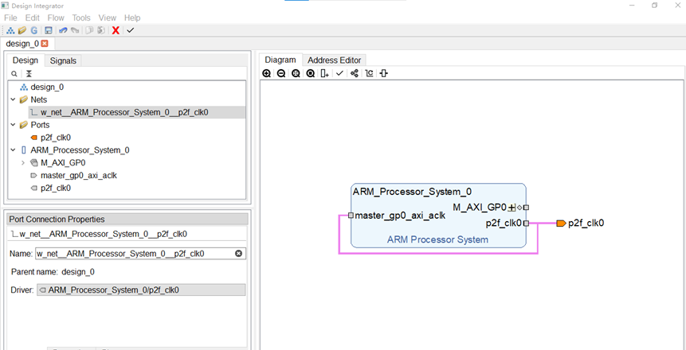Click the orange p2f_clk0 external port symbol
The height and width of the screenshot is (350, 686).
click(x=561, y=224)
